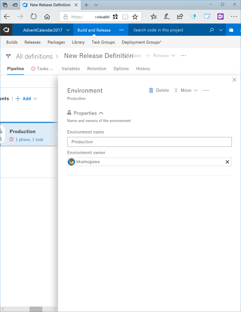Click the OneNote icon in browser toolbar

(x=220, y=16)
